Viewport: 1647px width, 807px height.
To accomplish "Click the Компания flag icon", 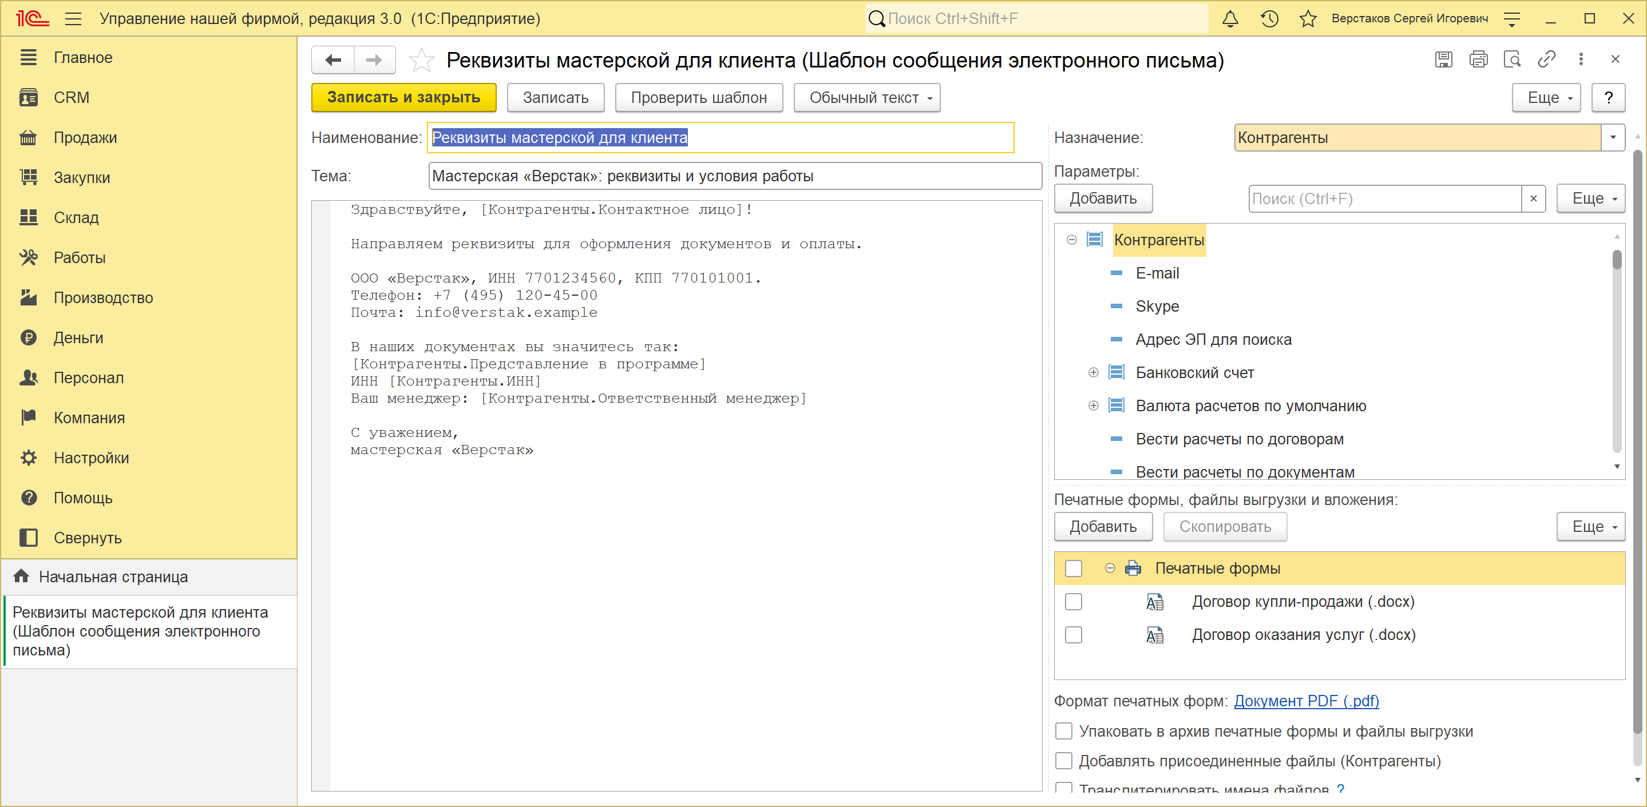I will pyautogui.click(x=28, y=418).
